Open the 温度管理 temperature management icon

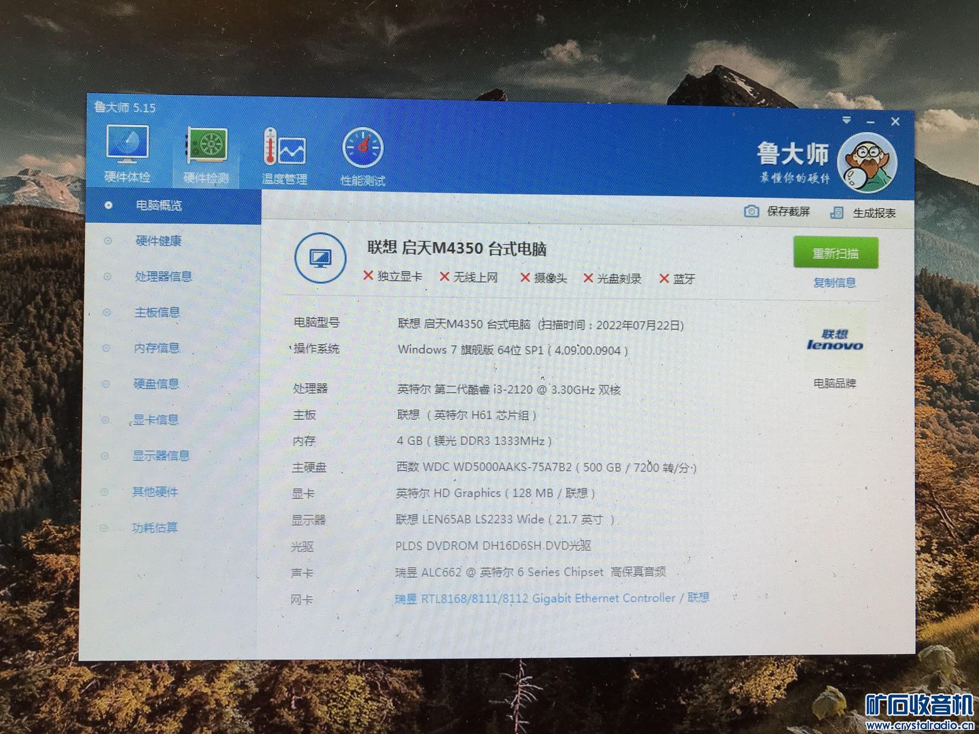click(284, 156)
